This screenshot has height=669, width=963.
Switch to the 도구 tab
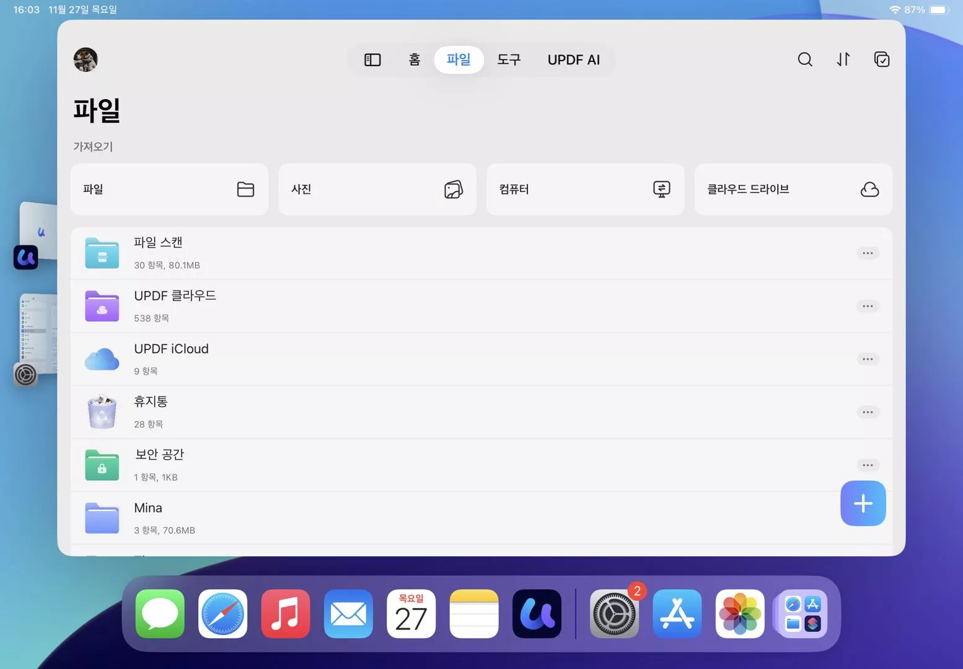pos(509,59)
